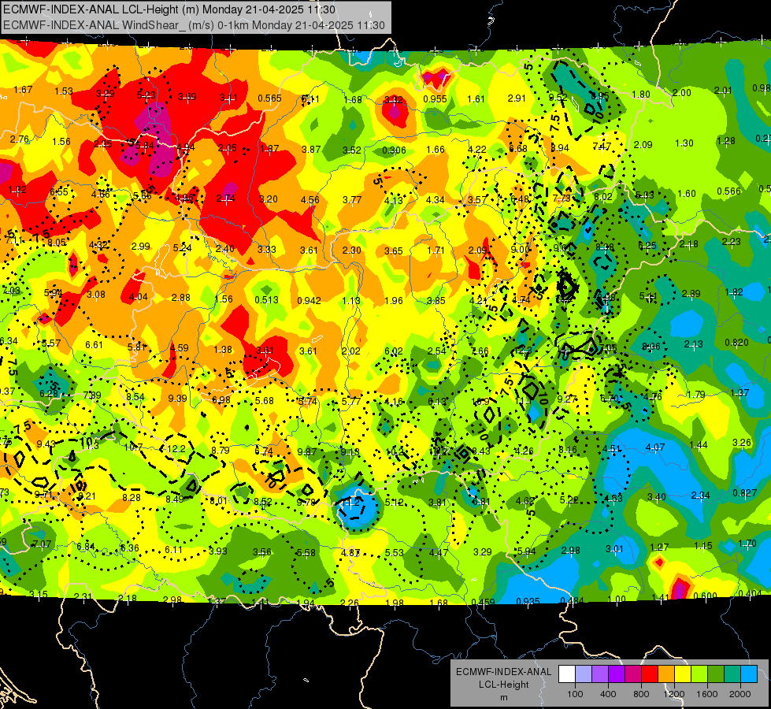Viewport: 771px width, 709px height.
Task: Click the shear value 4.47
Action: [438, 552]
